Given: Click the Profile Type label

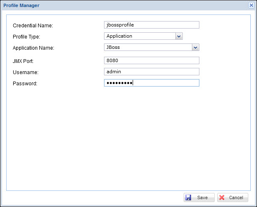Looking at the screenshot, I should click(x=27, y=37).
